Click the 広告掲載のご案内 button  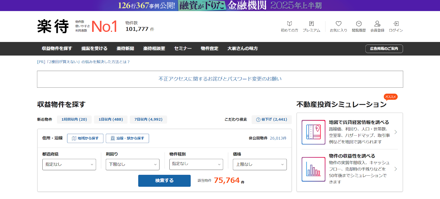(x=384, y=49)
